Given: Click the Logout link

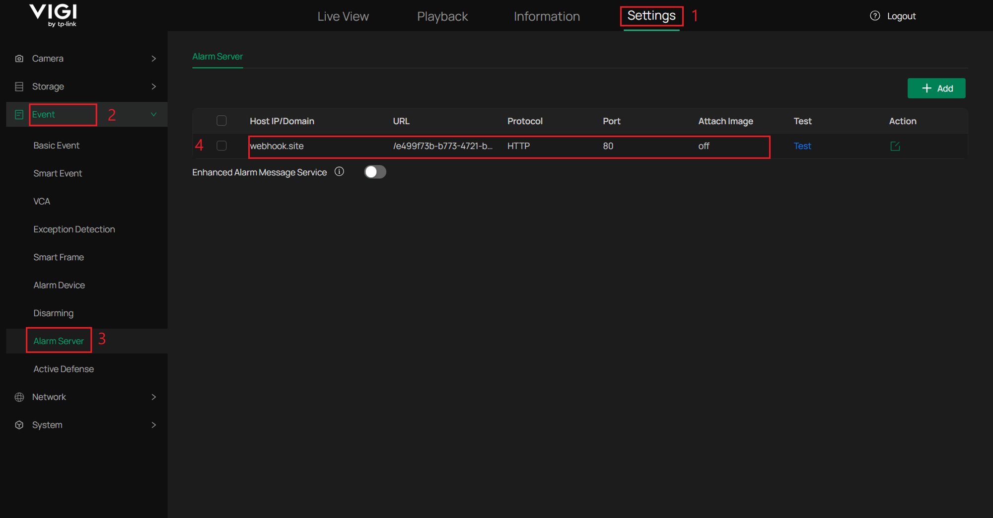Looking at the screenshot, I should point(901,16).
